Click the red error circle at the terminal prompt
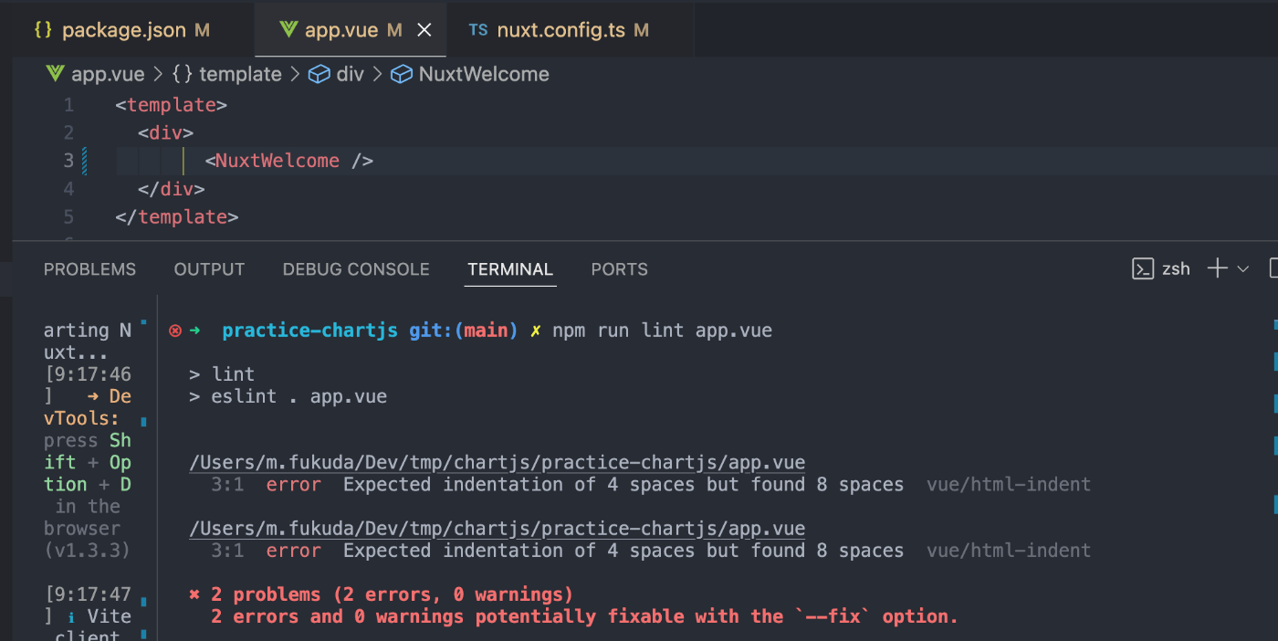Viewport: 1278px width, 641px height. pyautogui.click(x=175, y=331)
